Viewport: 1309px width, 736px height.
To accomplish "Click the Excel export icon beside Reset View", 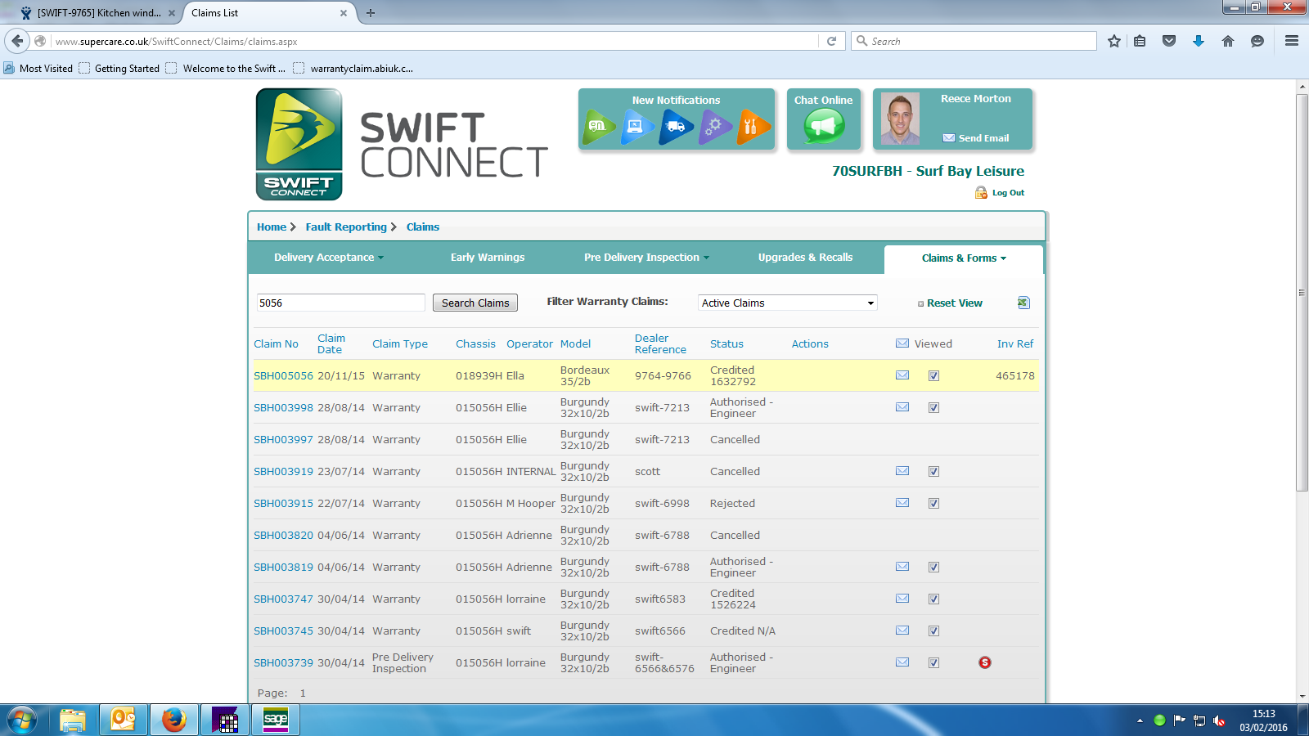I will click(1023, 303).
